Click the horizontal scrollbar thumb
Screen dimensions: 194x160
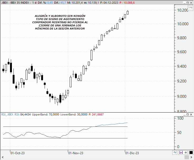[187, 157]
